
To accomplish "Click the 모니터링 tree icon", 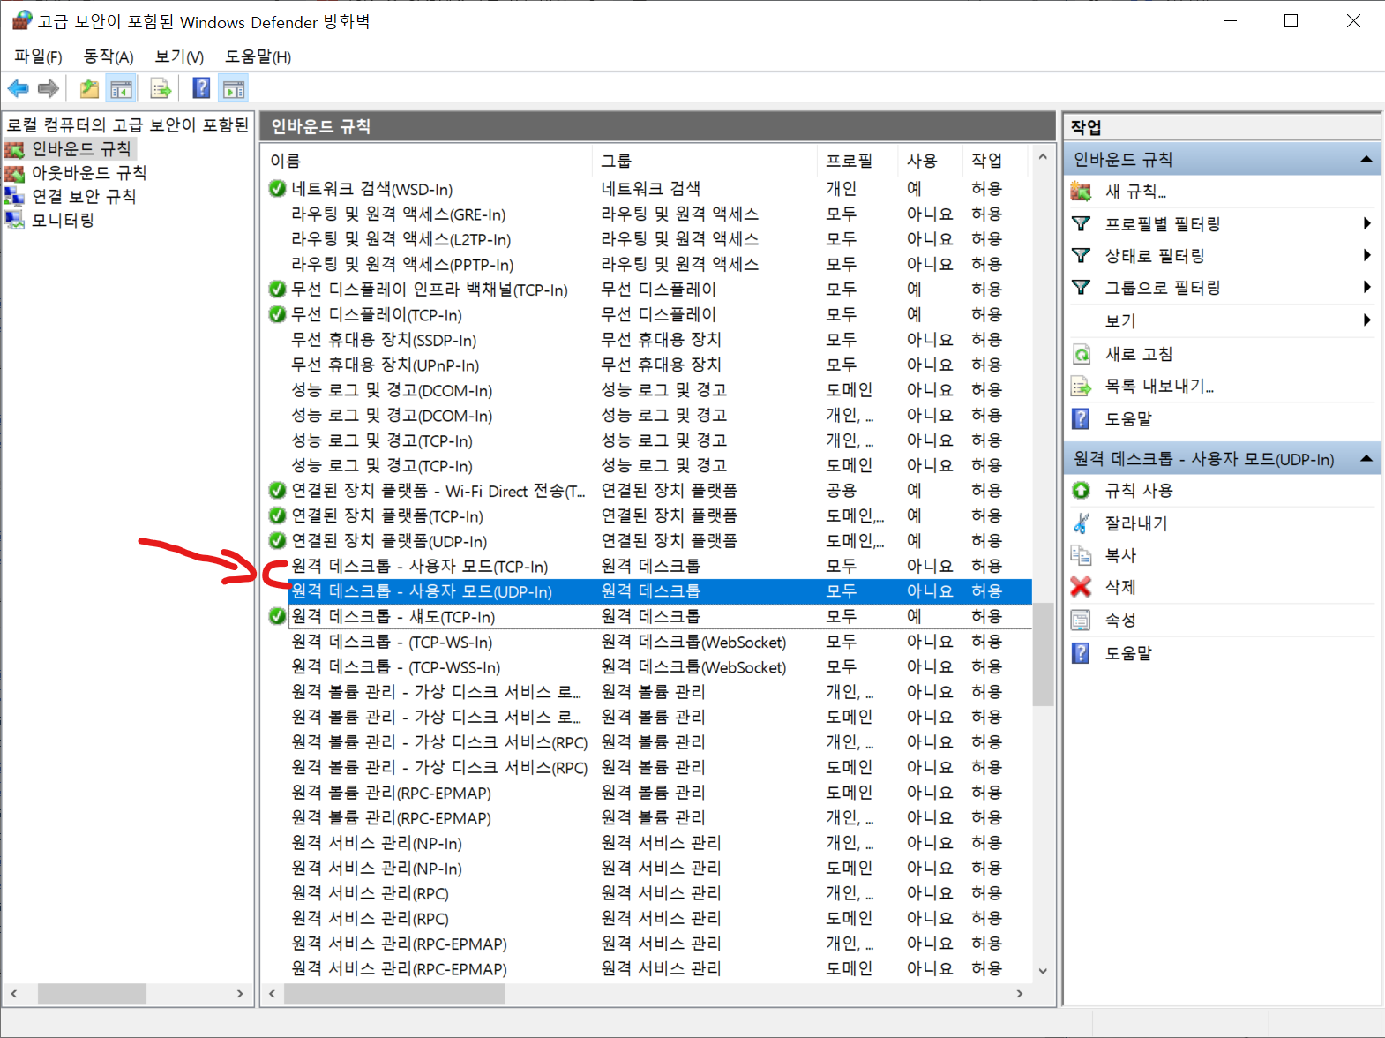I will tap(14, 220).
